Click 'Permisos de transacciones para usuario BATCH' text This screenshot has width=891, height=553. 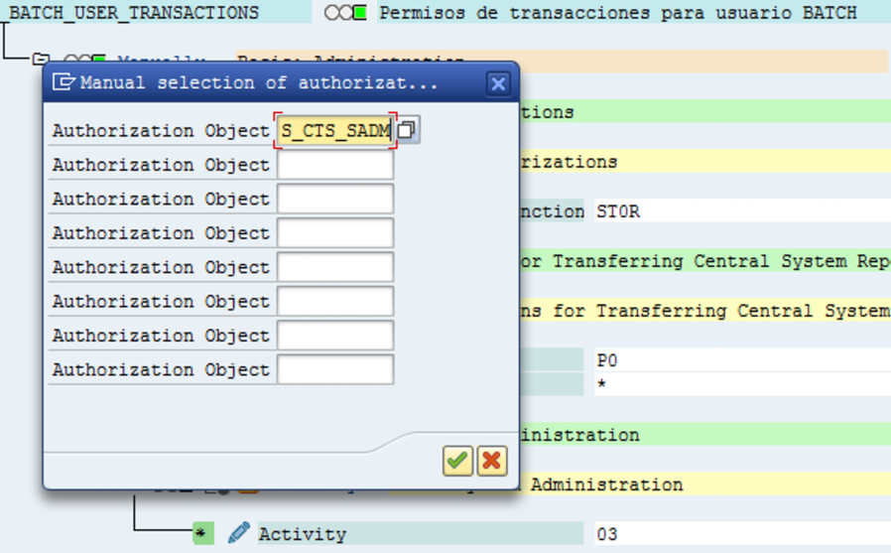618,13
